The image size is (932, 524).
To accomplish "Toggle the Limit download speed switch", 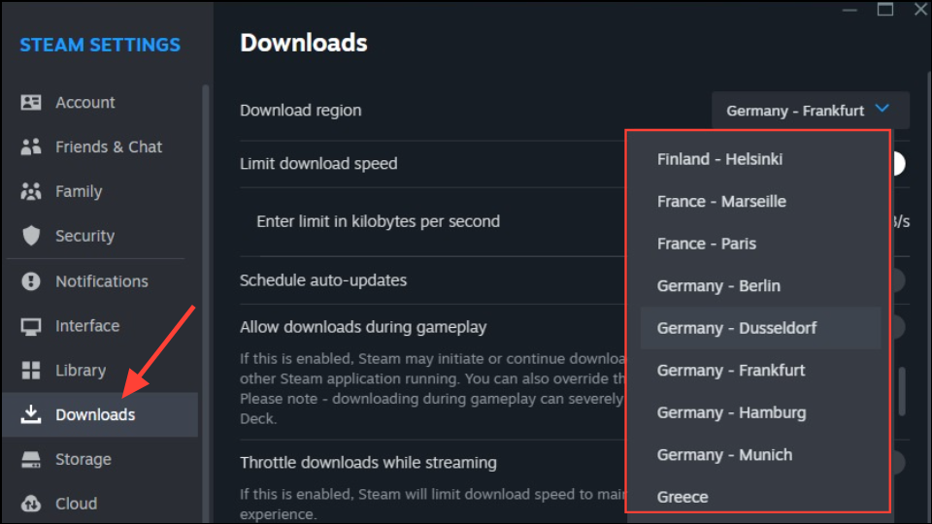I will [897, 164].
